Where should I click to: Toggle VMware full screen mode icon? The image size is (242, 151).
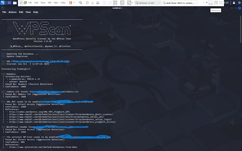[x=115, y=2]
